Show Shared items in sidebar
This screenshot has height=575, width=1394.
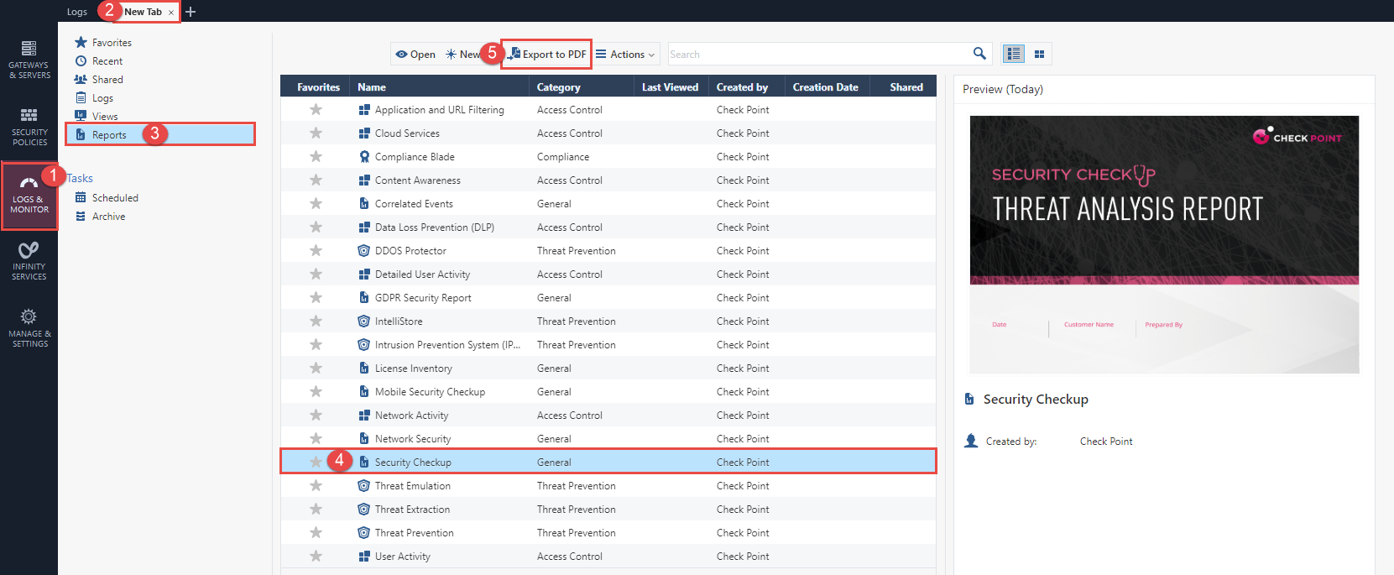click(107, 80)
